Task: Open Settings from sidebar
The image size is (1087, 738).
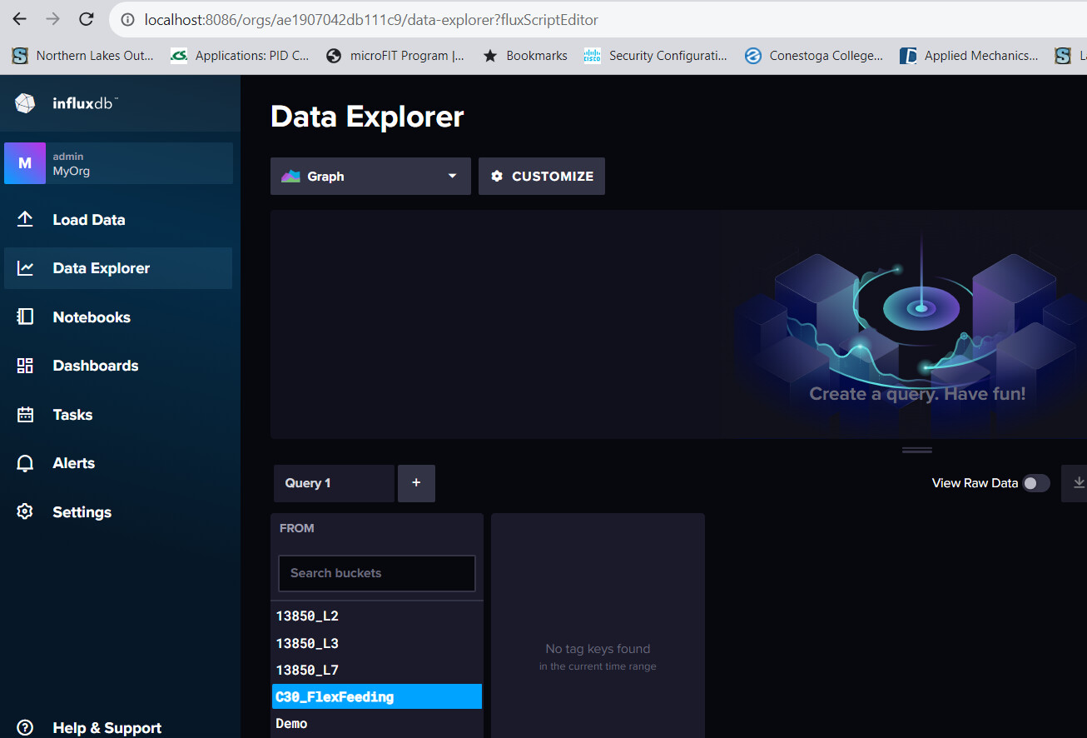Action: click(x=118, y=512)
